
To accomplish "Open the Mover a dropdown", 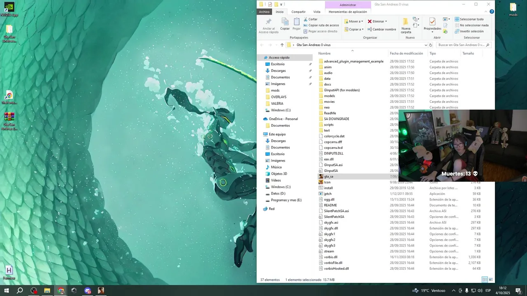I will pos(354,21).
